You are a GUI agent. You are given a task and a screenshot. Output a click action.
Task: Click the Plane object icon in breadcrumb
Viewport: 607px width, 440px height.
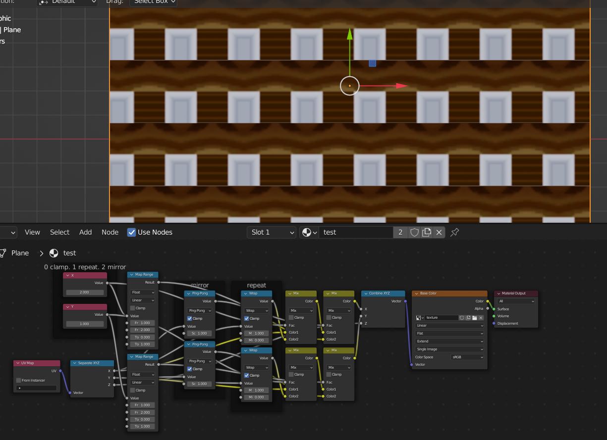tap(3, 253)
